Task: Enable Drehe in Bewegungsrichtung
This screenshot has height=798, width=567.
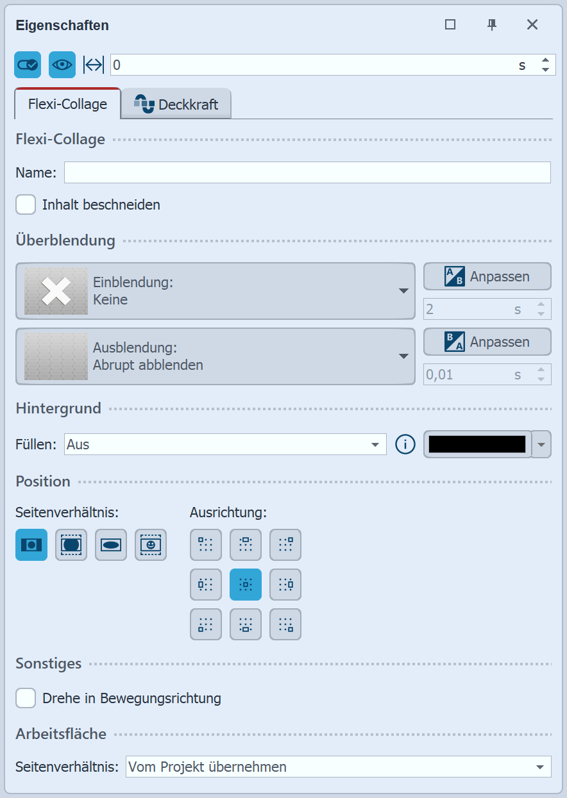Action: (x=25, y=698)
